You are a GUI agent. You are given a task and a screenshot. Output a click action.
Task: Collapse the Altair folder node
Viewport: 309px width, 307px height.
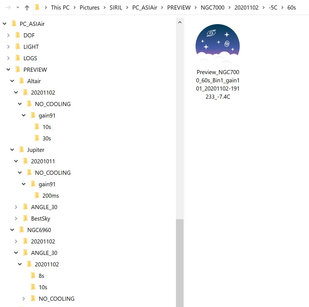12,81
